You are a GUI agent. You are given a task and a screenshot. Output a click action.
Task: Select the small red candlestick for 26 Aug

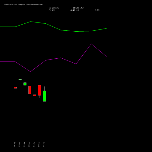[x=35, y=95]
